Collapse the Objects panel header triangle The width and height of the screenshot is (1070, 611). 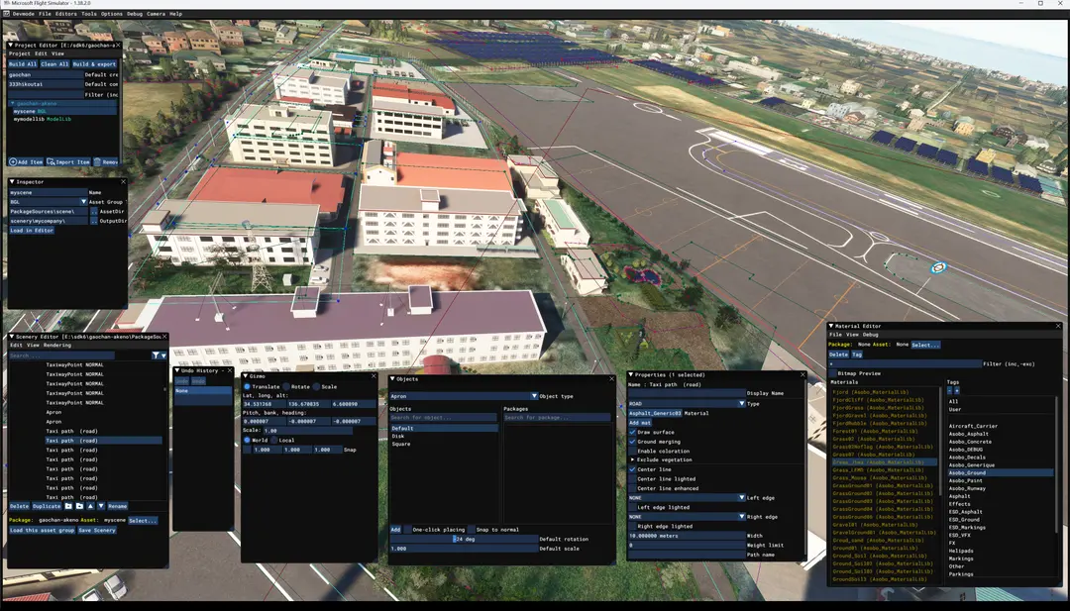pyautogui.click(x=392, y=379)
